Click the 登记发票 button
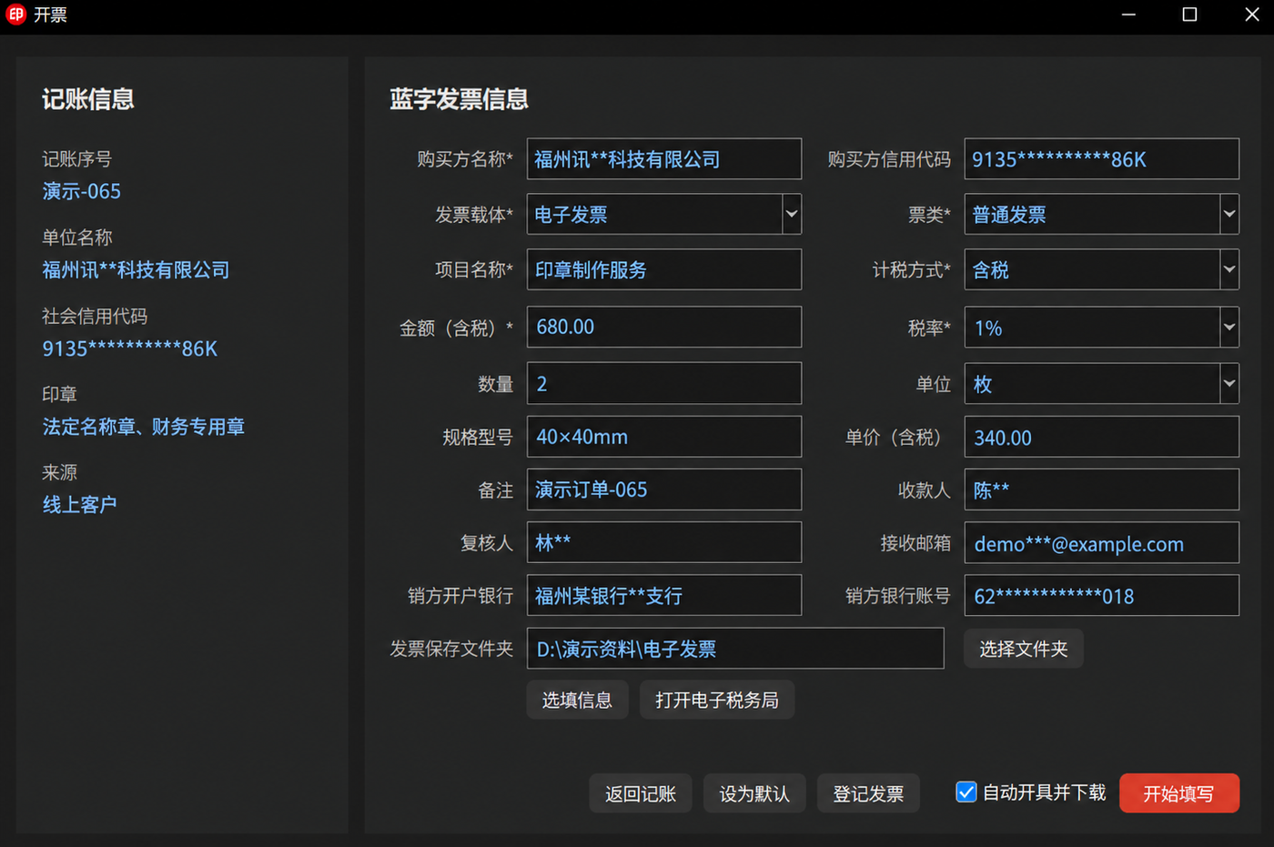Image resolution: width=1274 pixels, height=847 pixels. tap(868, 793)
